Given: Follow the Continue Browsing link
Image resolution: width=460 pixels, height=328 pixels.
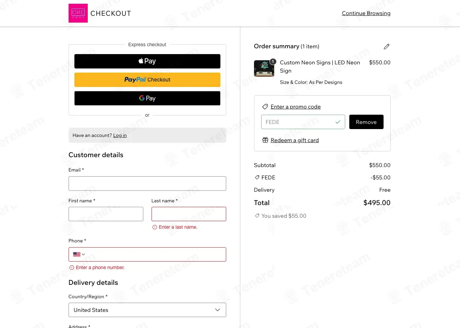Looking at the screenshot, I should point(366,13).
